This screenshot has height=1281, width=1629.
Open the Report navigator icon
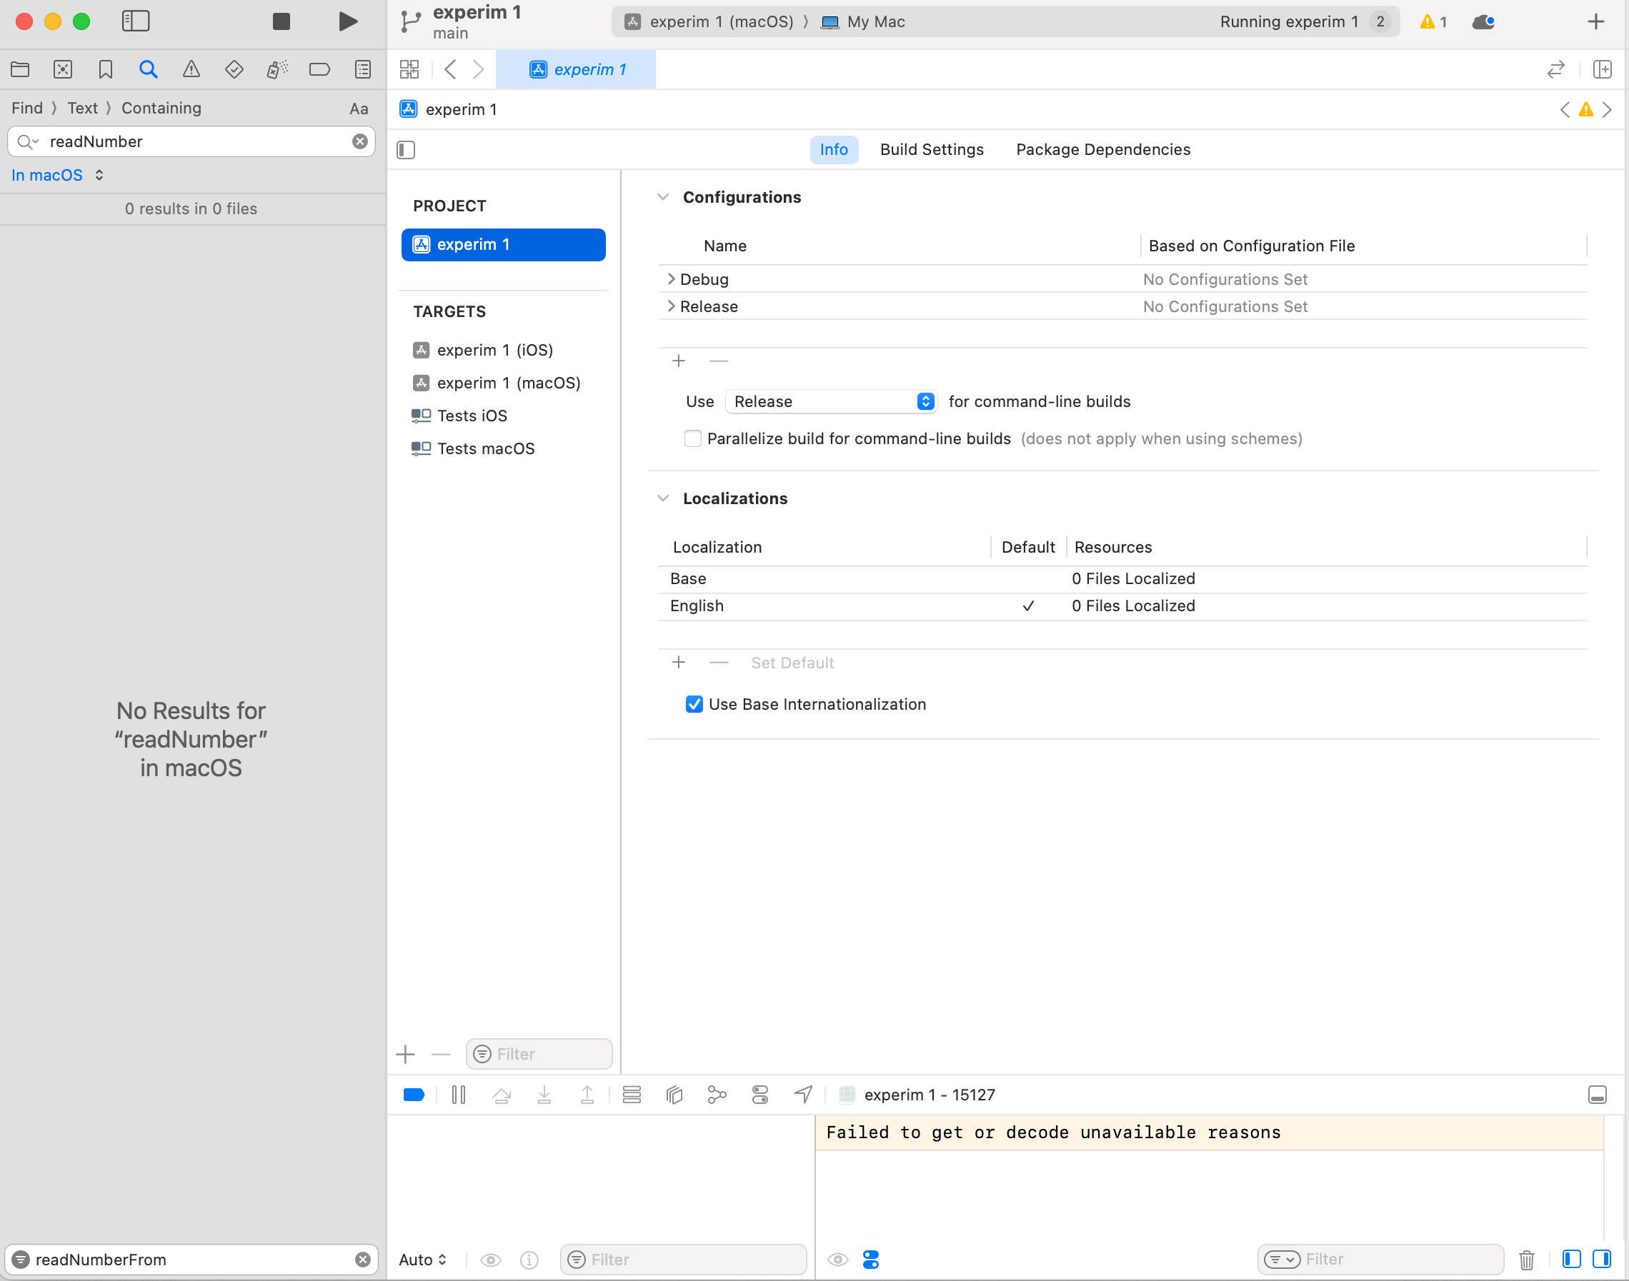pyautogui.click(x=363, y=70)
